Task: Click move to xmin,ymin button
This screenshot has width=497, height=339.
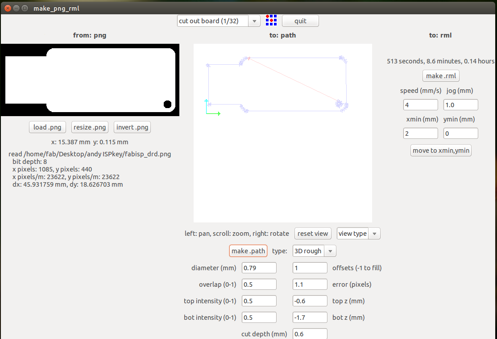Action: point(441,151)
